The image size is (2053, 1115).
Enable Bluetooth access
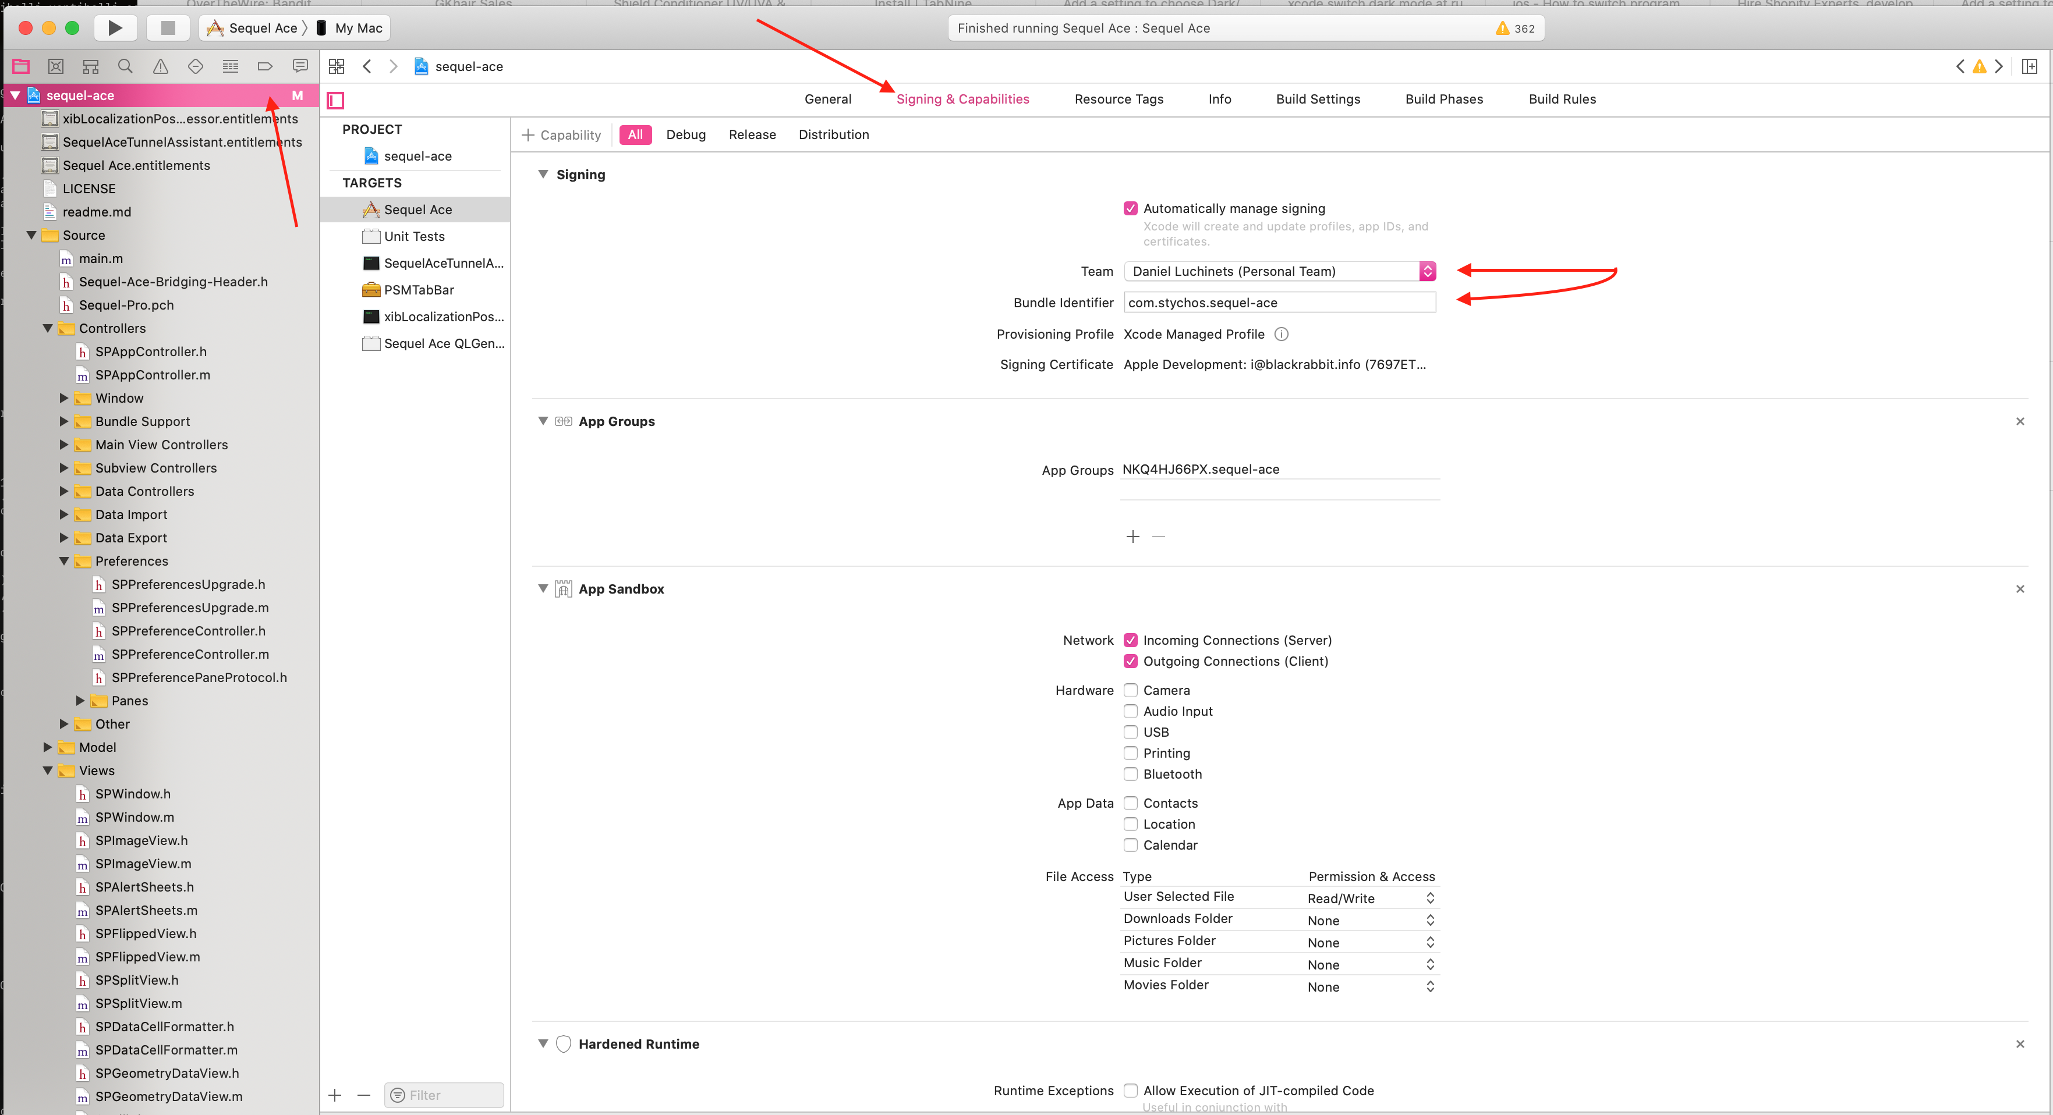(1130, 774)
